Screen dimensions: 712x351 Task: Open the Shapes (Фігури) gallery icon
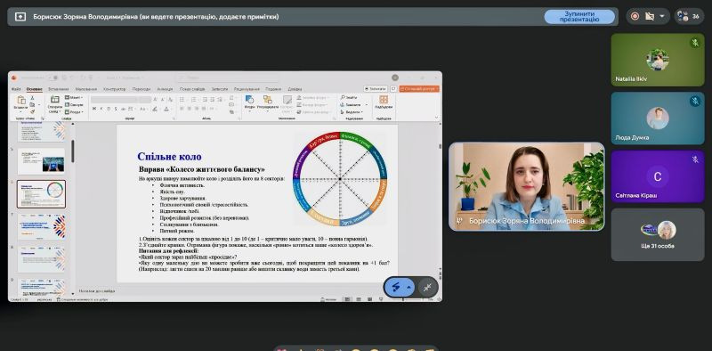point(250,100)
